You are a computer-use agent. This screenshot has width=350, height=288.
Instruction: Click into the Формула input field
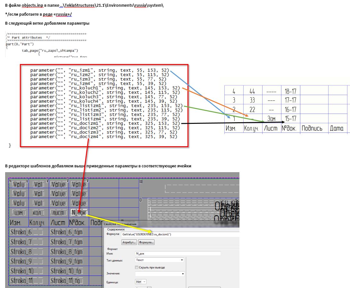click(x=179, y=235)
